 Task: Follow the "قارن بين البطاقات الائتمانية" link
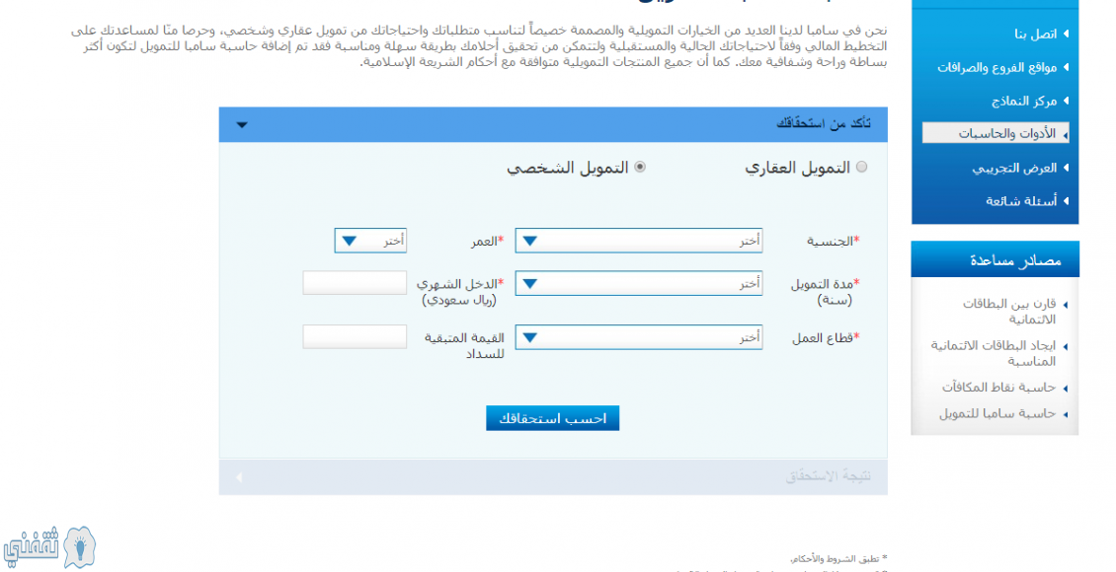coord(1009,312)
